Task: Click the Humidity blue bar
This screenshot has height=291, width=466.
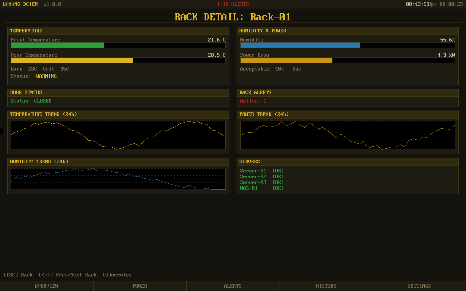Action: click(x=300, y=45)
